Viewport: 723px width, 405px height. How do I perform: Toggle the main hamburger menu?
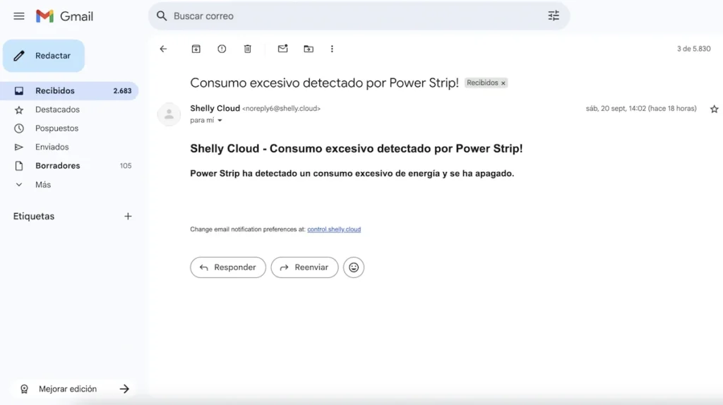19,16
